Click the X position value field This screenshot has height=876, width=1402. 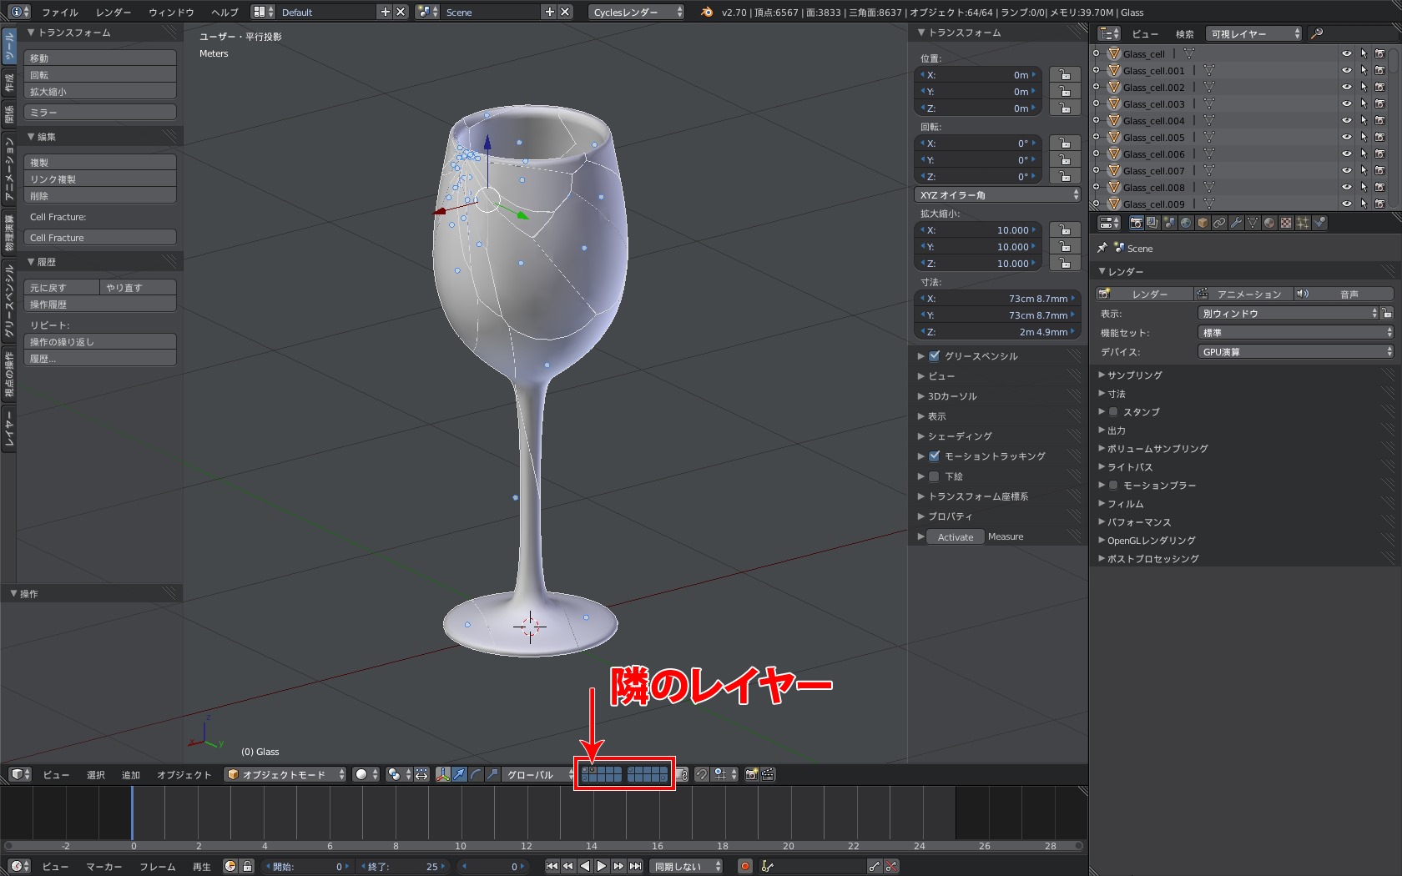976,74
